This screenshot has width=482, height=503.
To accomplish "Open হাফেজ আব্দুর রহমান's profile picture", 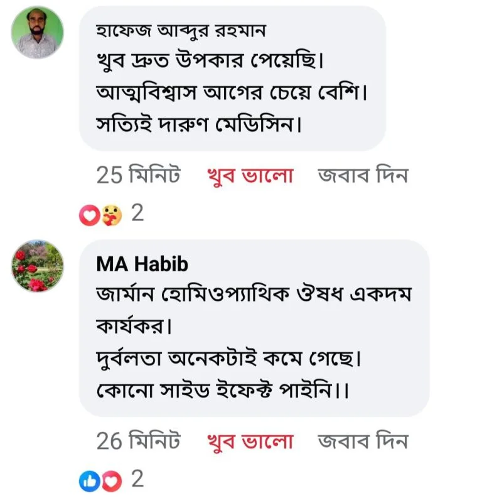I will (38, 33).
